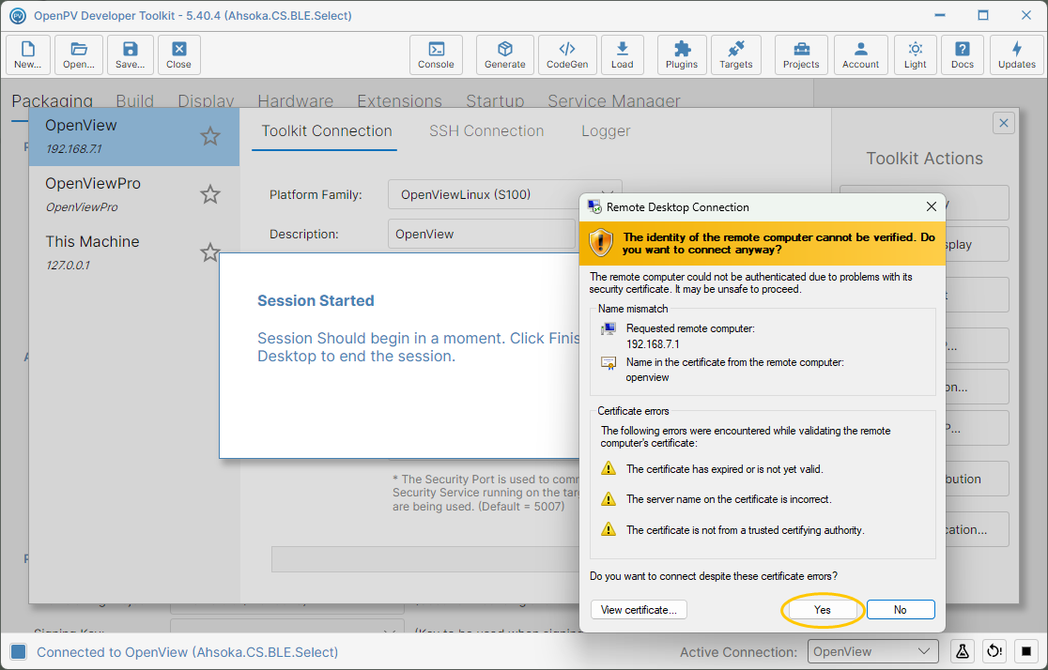The image size is (1048, 670).
Task: Star the This Machine target
Action: (209, 251)
